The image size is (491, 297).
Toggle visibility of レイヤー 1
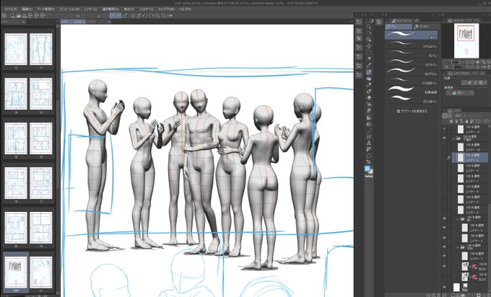click(445, 256)
